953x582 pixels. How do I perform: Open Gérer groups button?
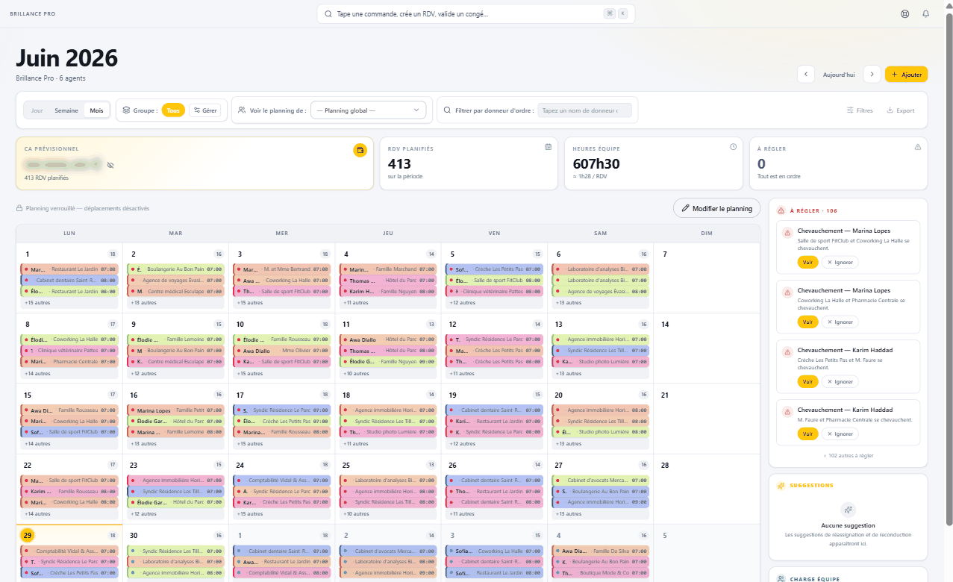tap(205, 110)
